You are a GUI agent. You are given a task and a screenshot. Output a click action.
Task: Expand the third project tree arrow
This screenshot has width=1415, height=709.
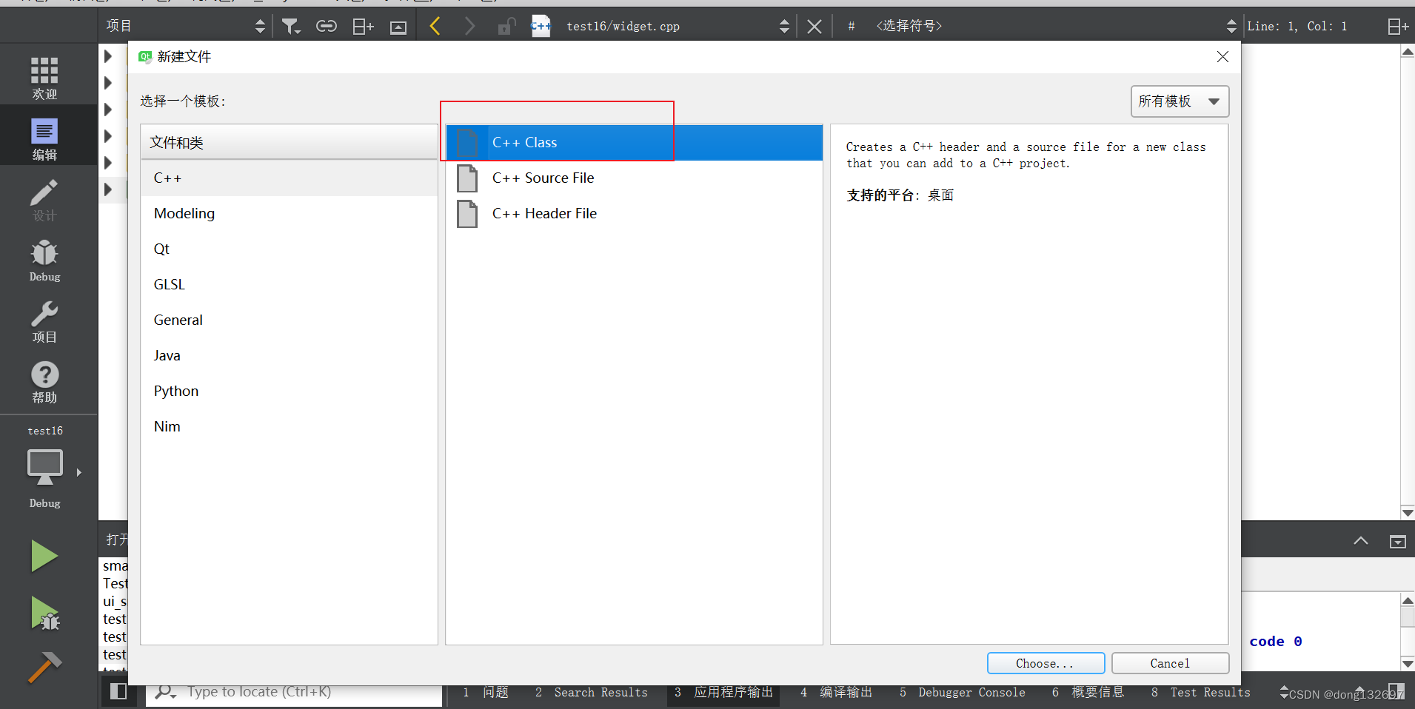[108, 110]
